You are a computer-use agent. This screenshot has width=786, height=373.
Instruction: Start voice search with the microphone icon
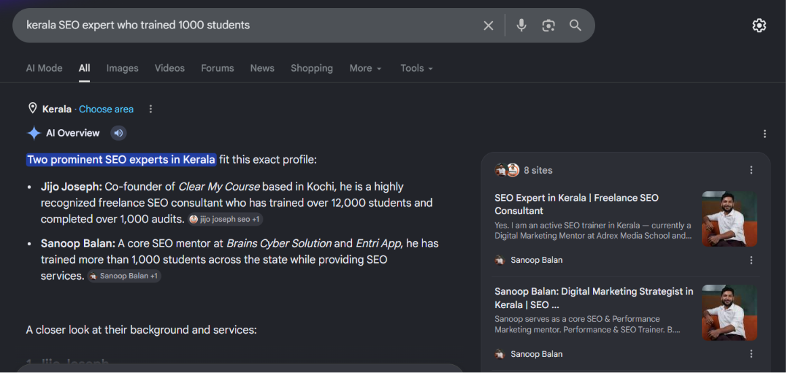[521, 25]
